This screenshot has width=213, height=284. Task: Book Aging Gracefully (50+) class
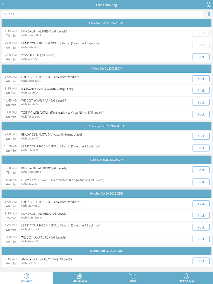point(201,261)
